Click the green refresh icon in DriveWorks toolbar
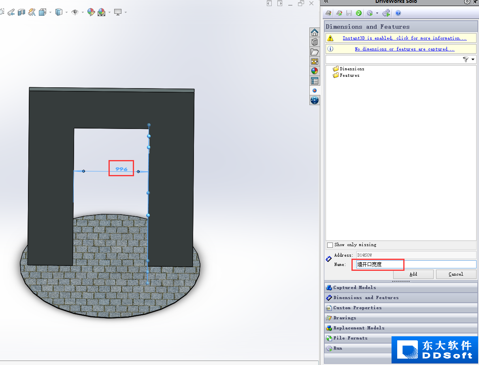This screenshot has height=365, width=479. (359, 13)
